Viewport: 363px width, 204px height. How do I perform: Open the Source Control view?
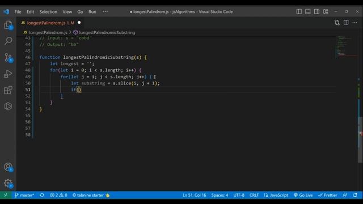(x=8, y=57)
